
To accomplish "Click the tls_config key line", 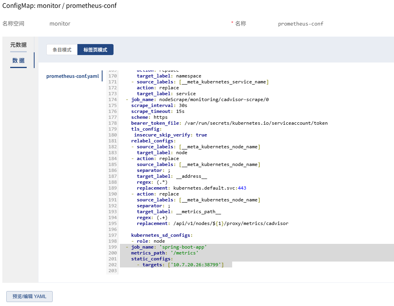I will 146,129.
